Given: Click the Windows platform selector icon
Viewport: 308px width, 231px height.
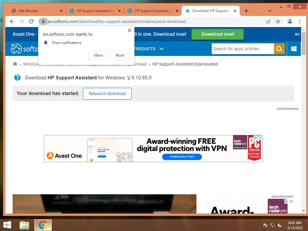Looking at the screenshot, I should (x=294, y=49).
